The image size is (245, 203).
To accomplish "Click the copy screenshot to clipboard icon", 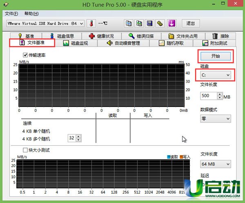I will click(139, 23).
